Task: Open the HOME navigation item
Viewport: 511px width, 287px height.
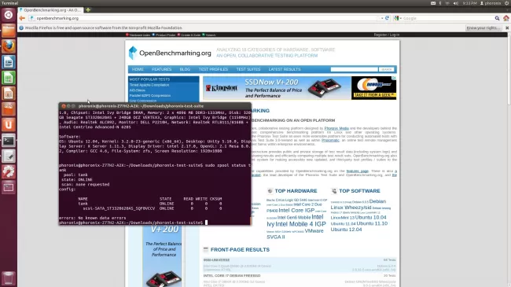Action: click(x=138, y=69)
